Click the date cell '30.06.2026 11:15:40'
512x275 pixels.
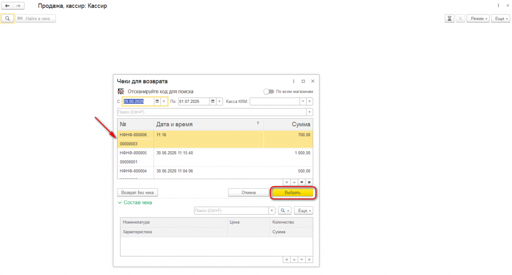(x=174, y=153)
